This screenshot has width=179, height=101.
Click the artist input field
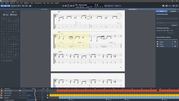[167, 23]
